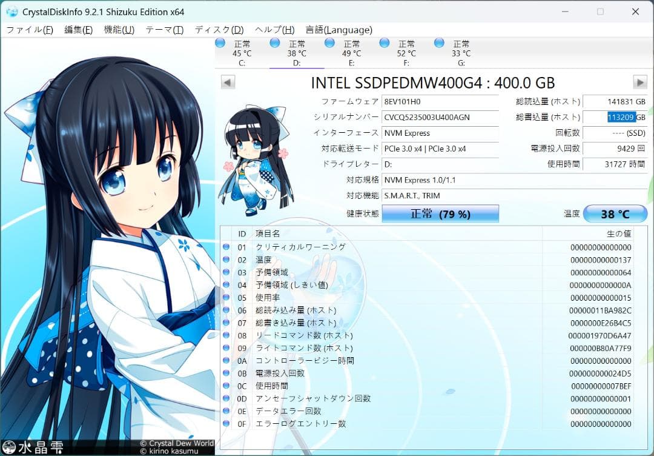Click the health orb icon for drive G:
The height and width of the screenshot is (456, 654).
(438, 43)
